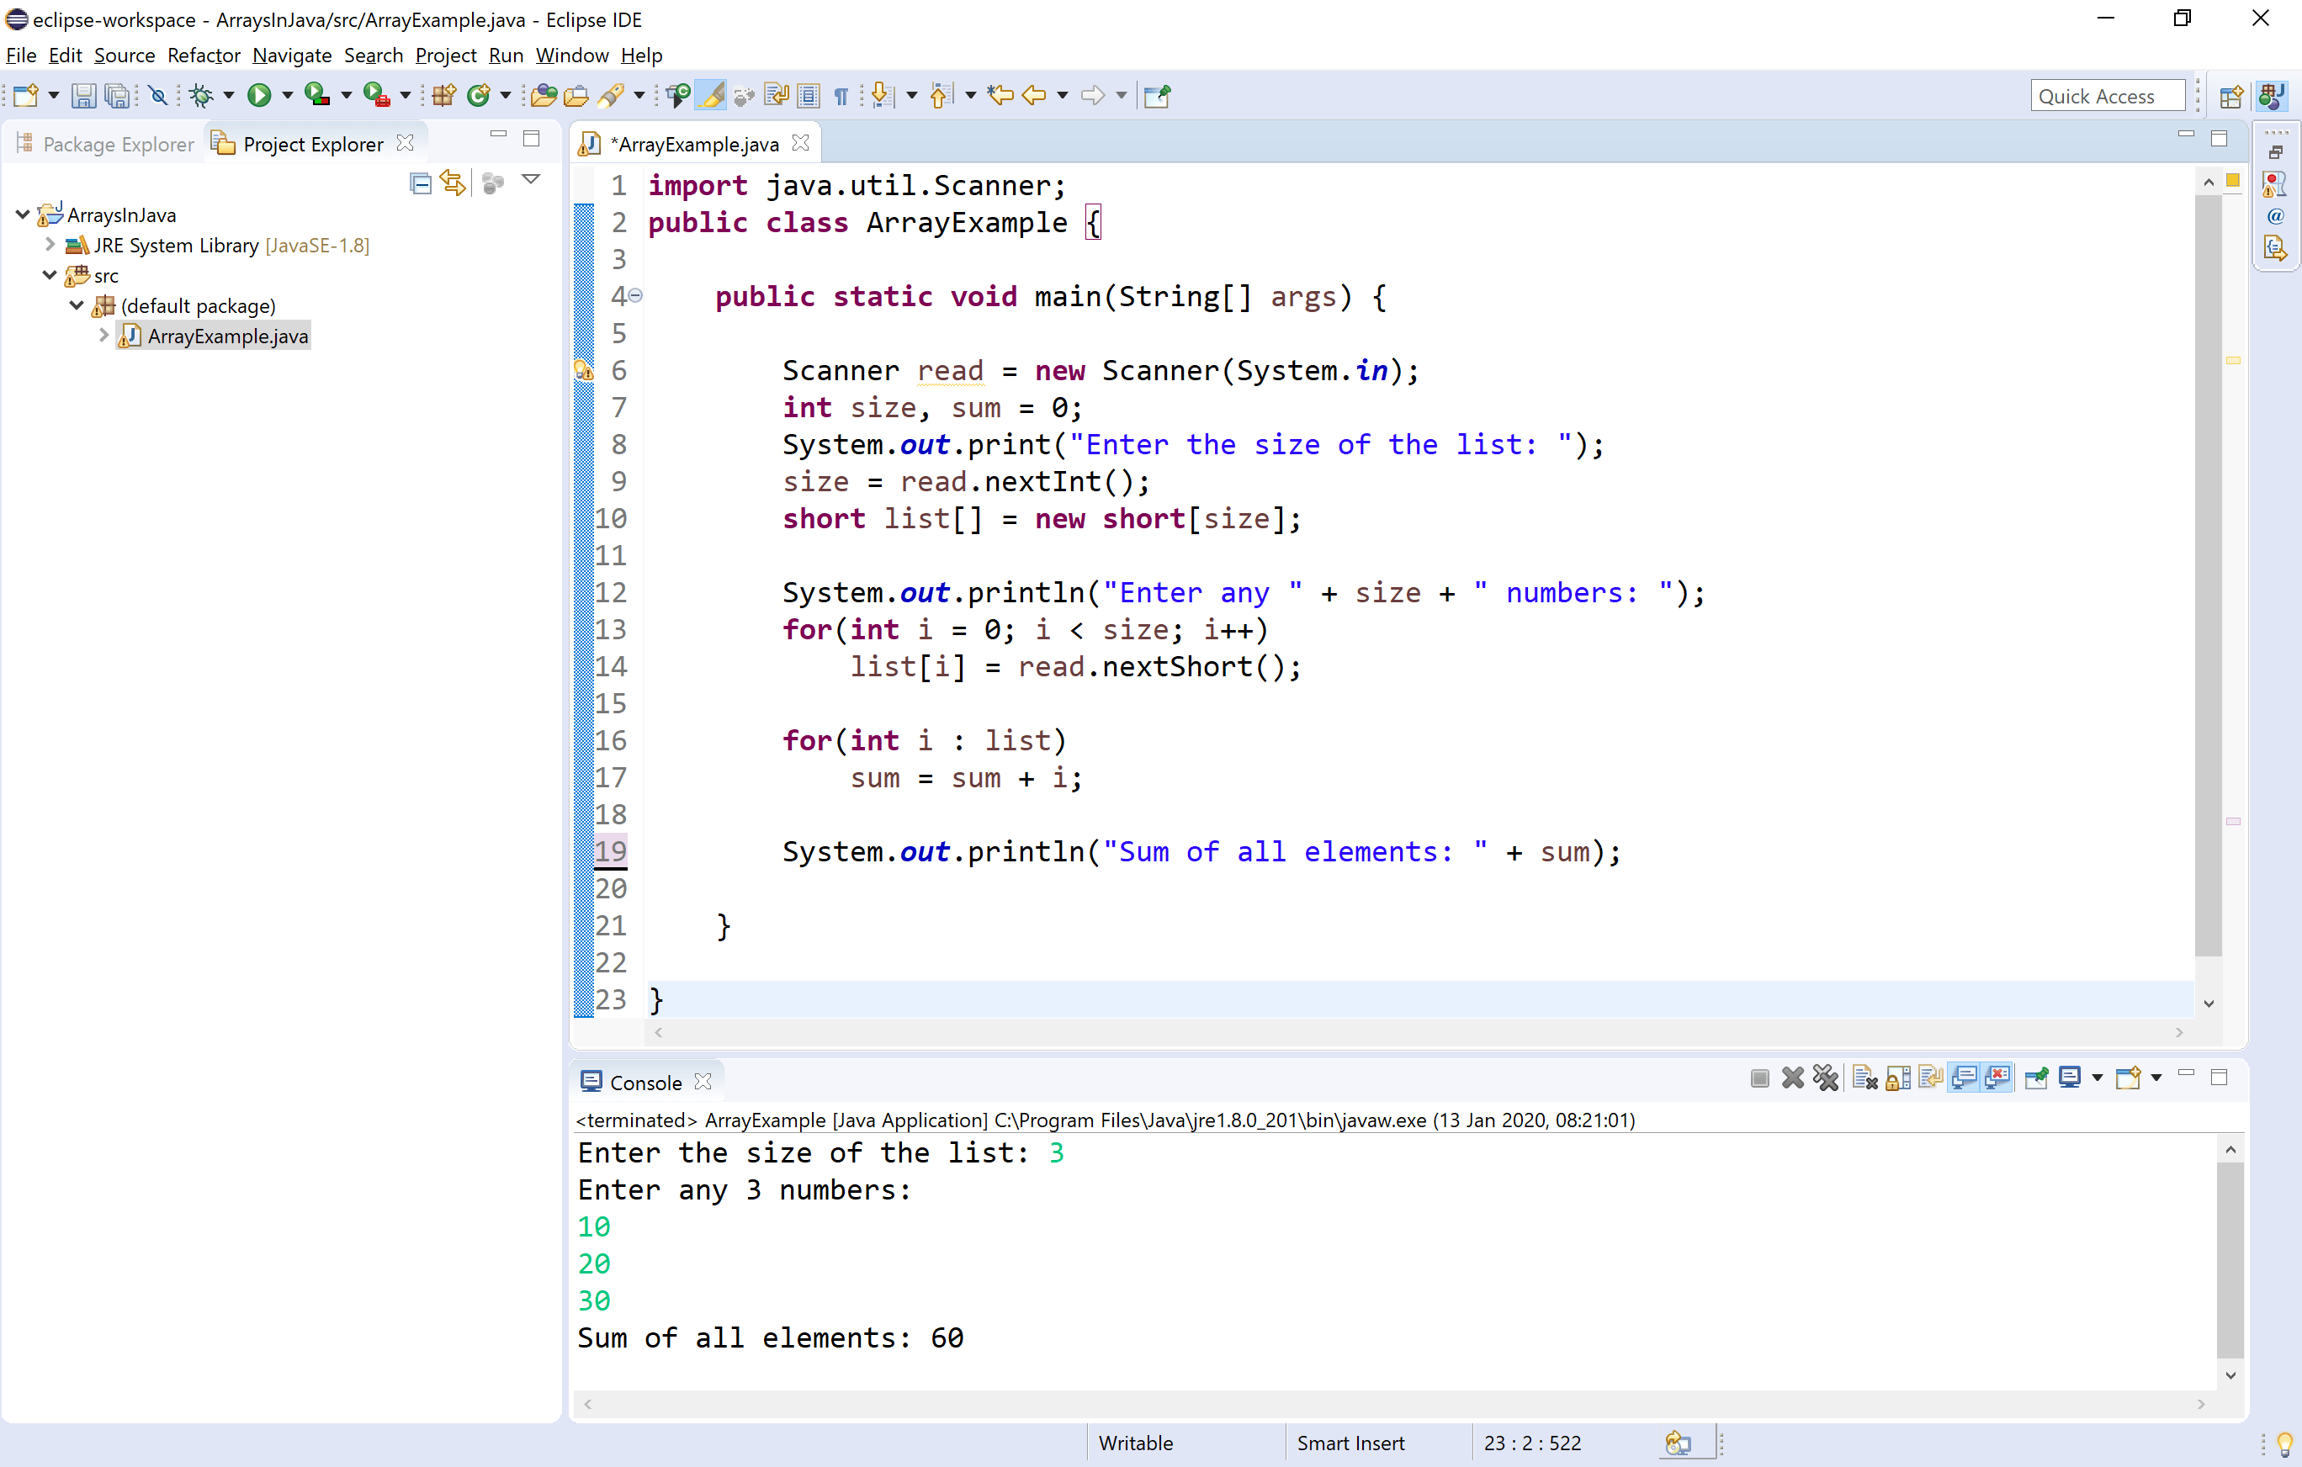The height and width of the screenshot is (1467, 2302).
Task: Click the Clear Console icon
Action: coord(1864,1078)
